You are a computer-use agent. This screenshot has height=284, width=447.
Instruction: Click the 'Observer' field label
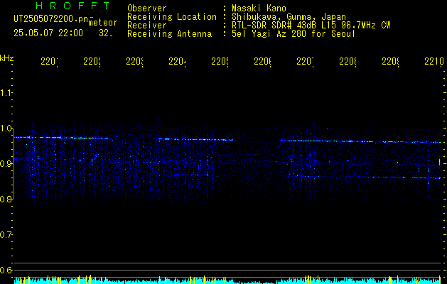pyautogui.click(x=147, y=9)
